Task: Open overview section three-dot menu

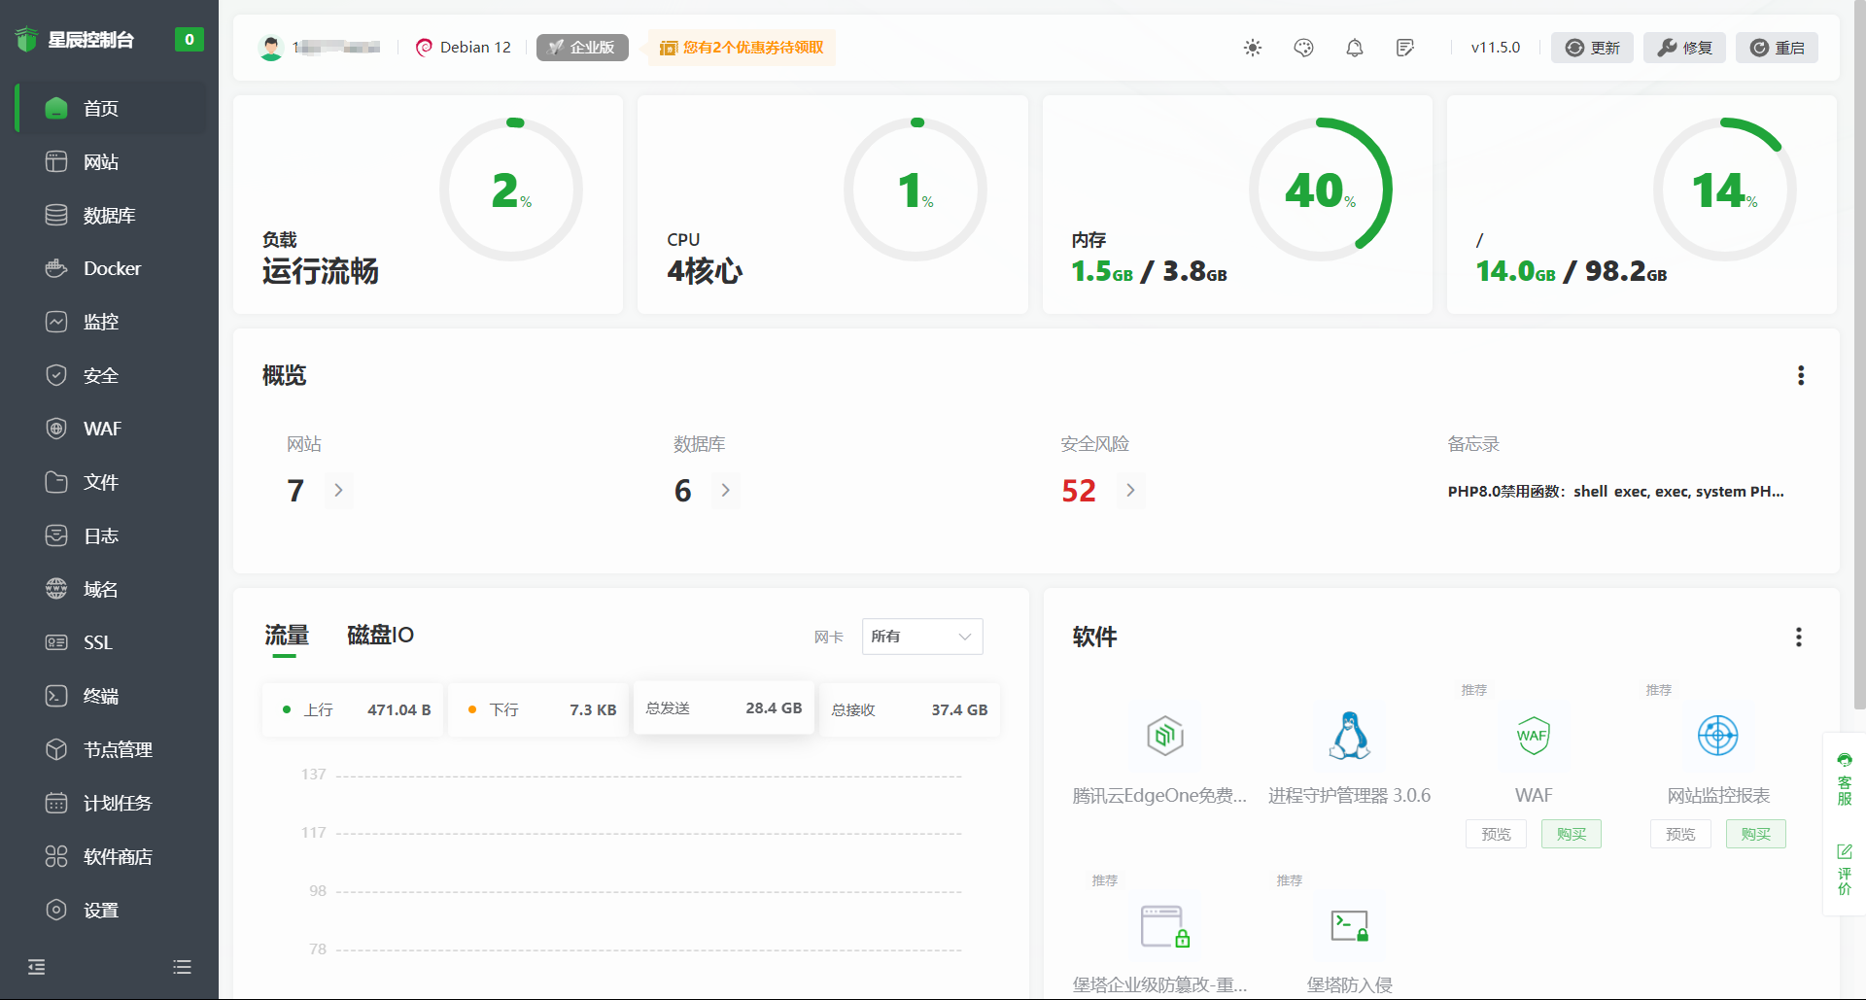Action: click(x=1800, y=375)
